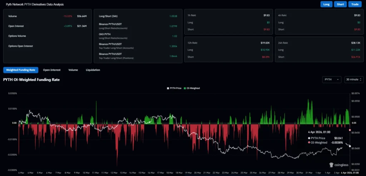Click the stepper arrows on interval selector
This screenshot has width=366, height=176.
coord(361,80)
